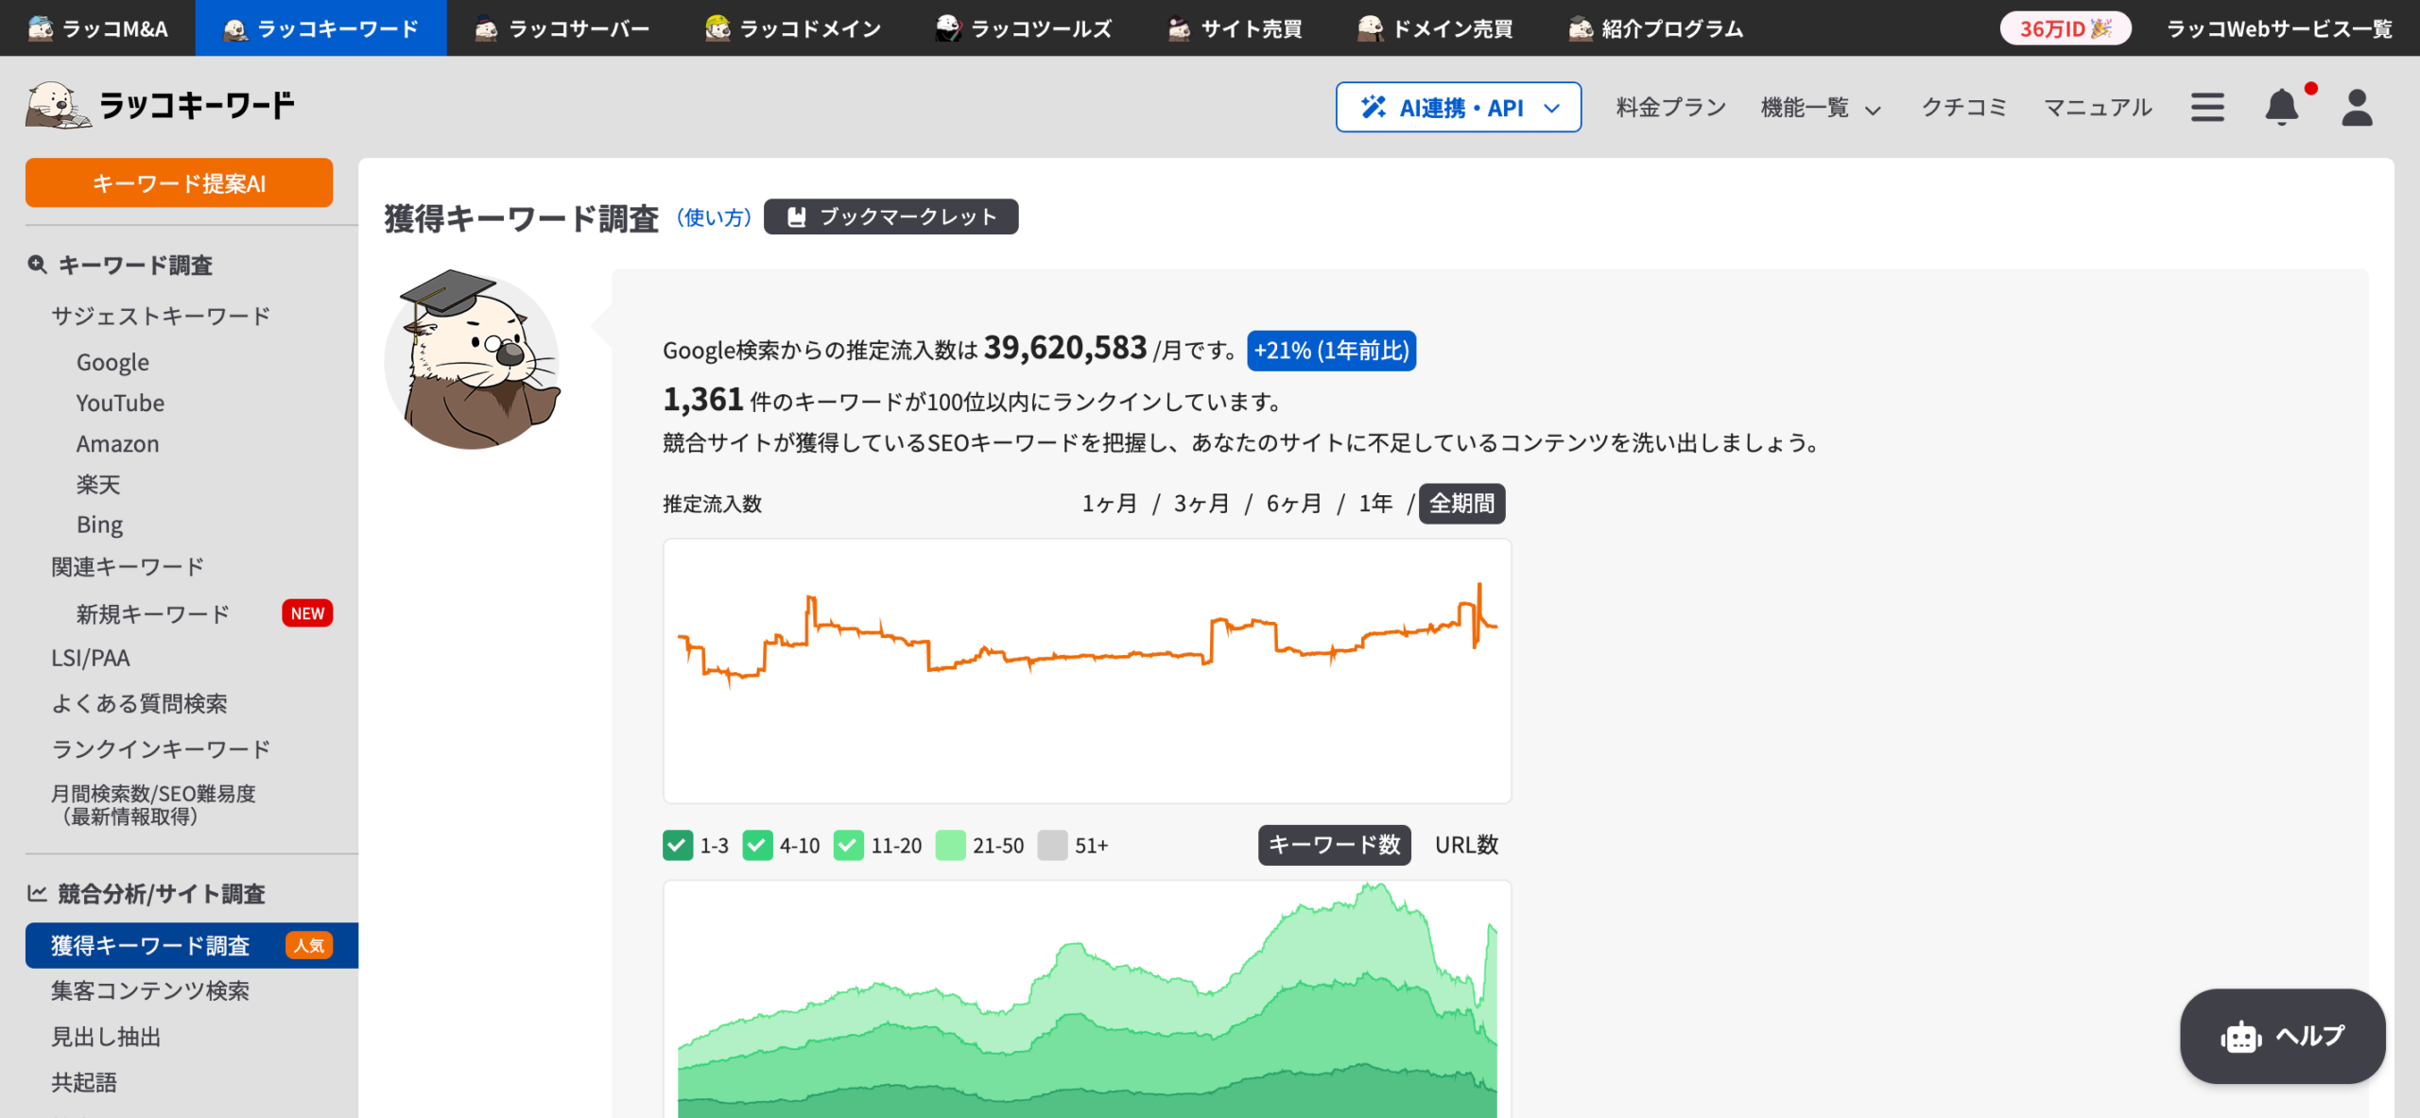Select Google under suggest keywords

pyautogui.click(x=112, y=362)
